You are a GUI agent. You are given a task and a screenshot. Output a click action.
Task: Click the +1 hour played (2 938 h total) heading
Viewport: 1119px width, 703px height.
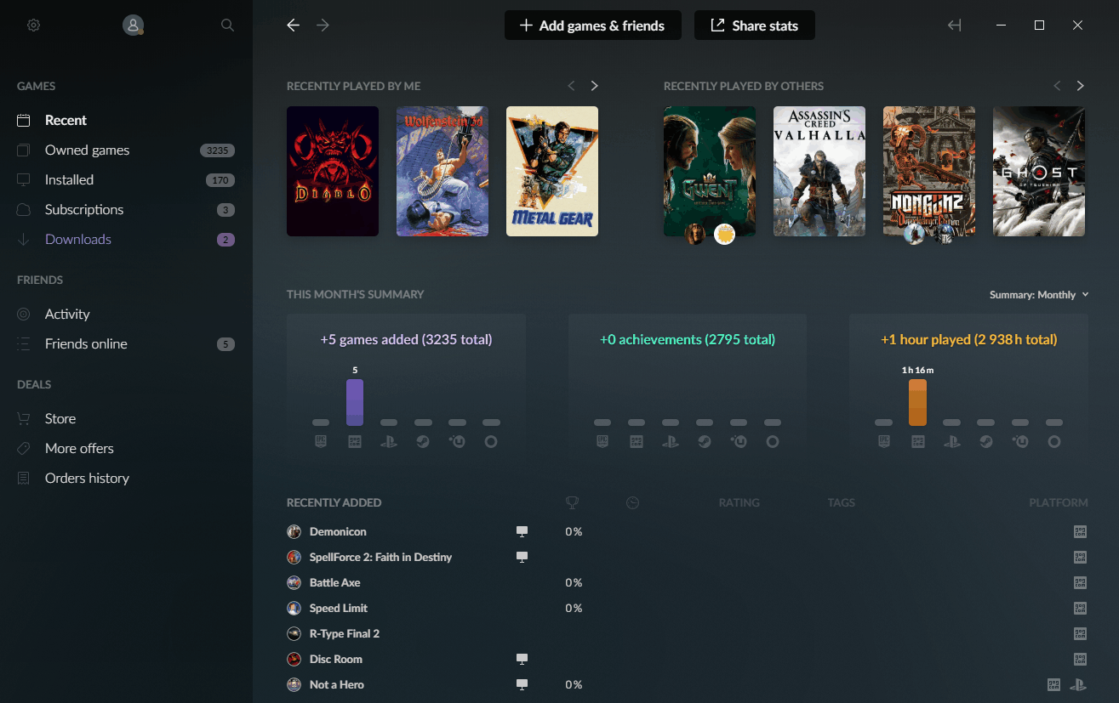point(968,339)
